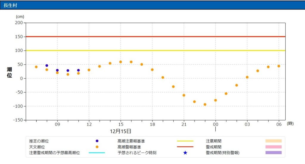
Task: Click the cyan line legend sample
Action: coord(97,153)
